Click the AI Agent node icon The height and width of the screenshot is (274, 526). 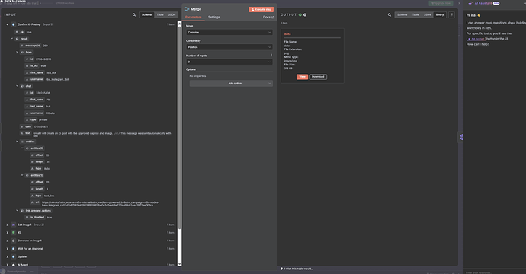(x=14, y=265)
